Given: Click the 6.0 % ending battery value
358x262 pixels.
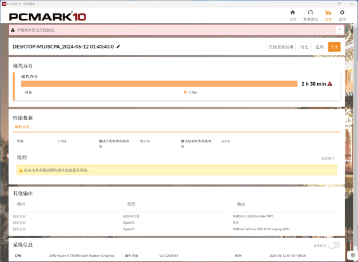Looking at the screenshot, I should click(226, 141).
